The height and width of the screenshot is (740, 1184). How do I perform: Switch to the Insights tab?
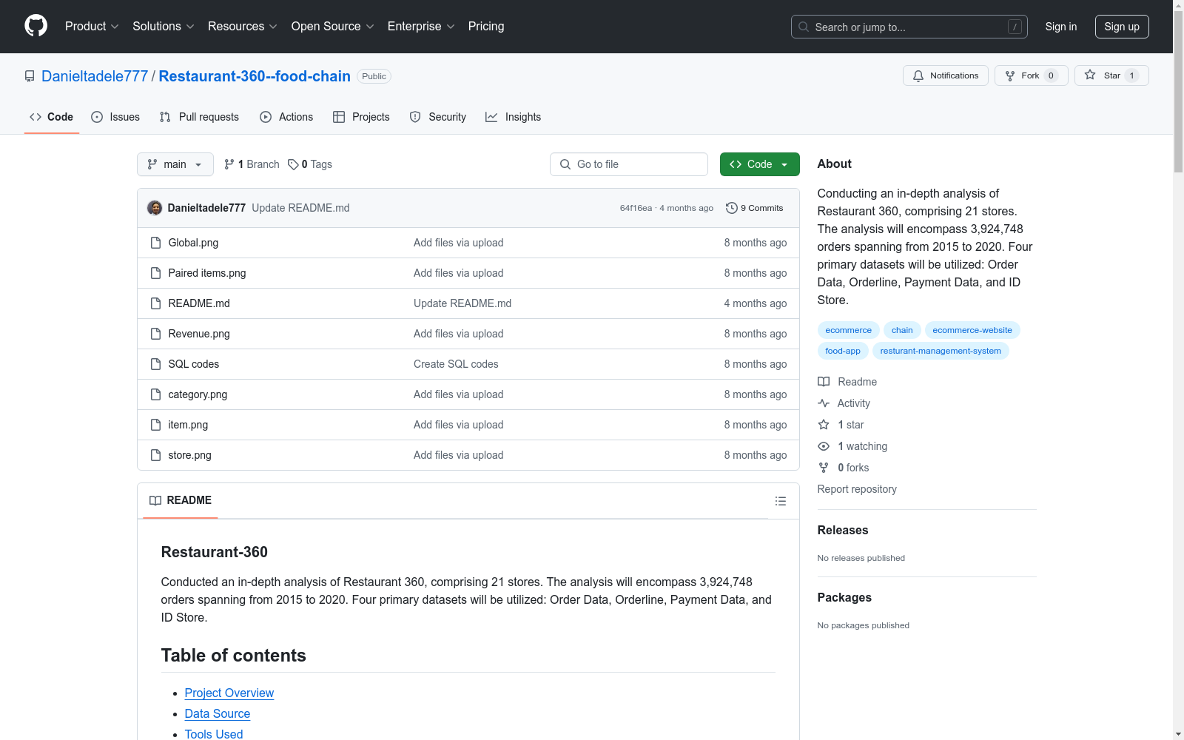click(513, 117)
